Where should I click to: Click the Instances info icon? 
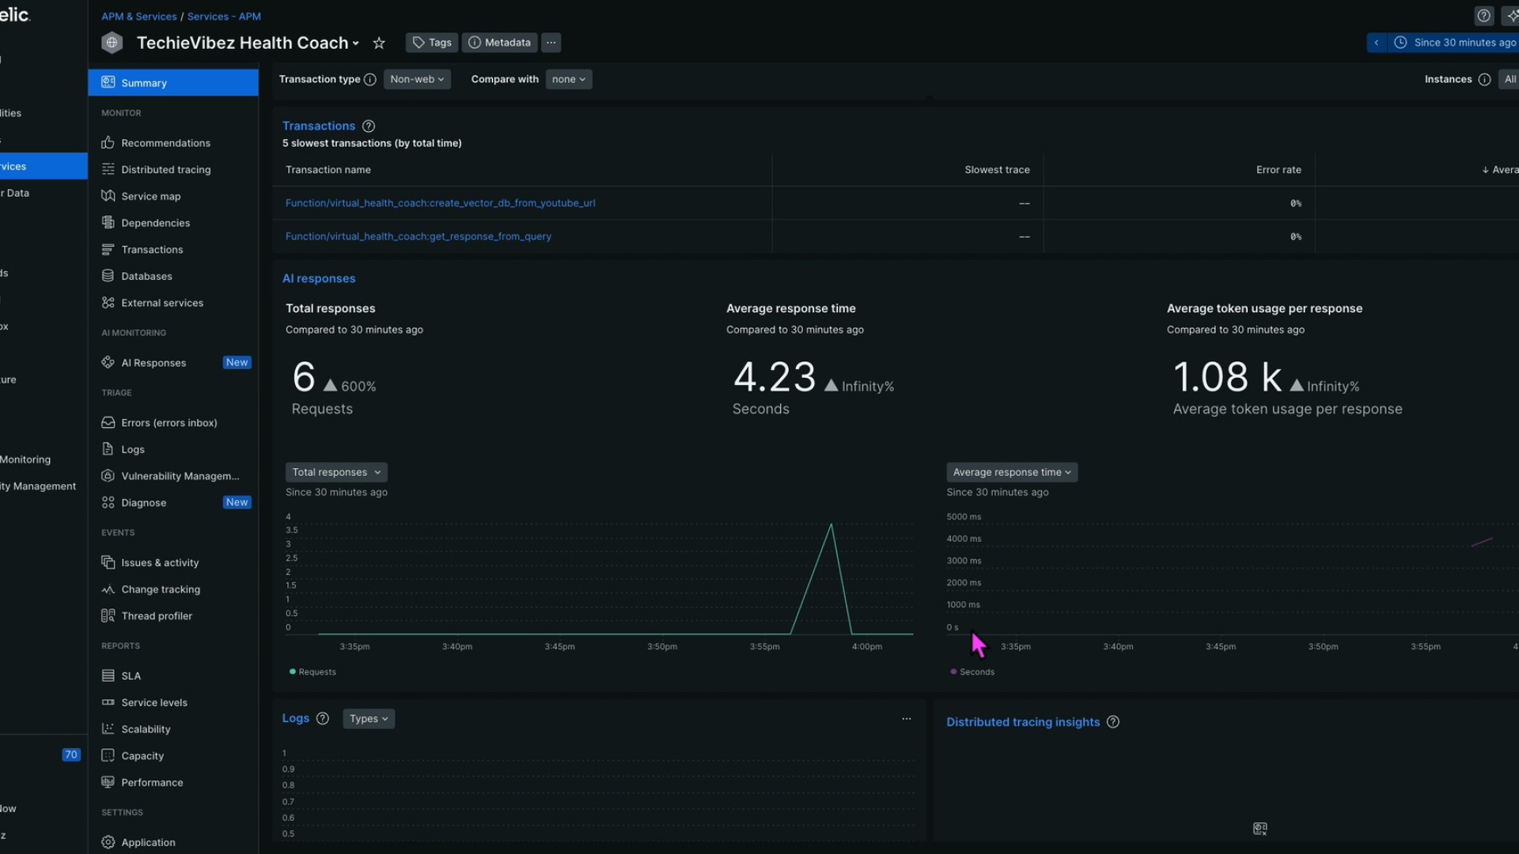point(1484,79)
